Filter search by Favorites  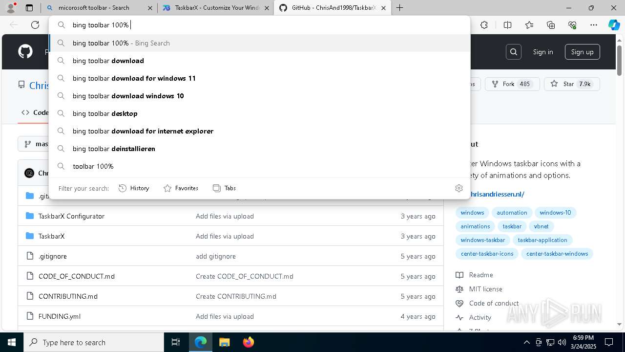pyautogui.click(x=181, y=188)
